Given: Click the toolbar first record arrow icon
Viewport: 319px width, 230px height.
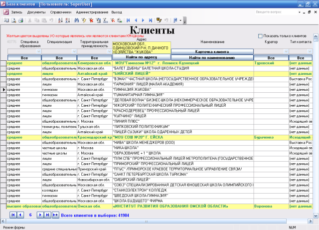Looking at the screenshot, I should 128,20.
